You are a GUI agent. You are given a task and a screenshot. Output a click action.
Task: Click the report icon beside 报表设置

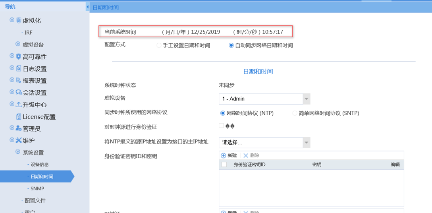pyautogui.click(x=18, y=80)
